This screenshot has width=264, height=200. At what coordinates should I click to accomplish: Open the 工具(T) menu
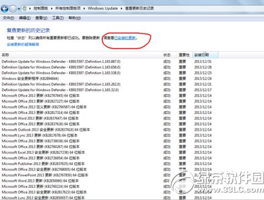[x=58, y=18]
